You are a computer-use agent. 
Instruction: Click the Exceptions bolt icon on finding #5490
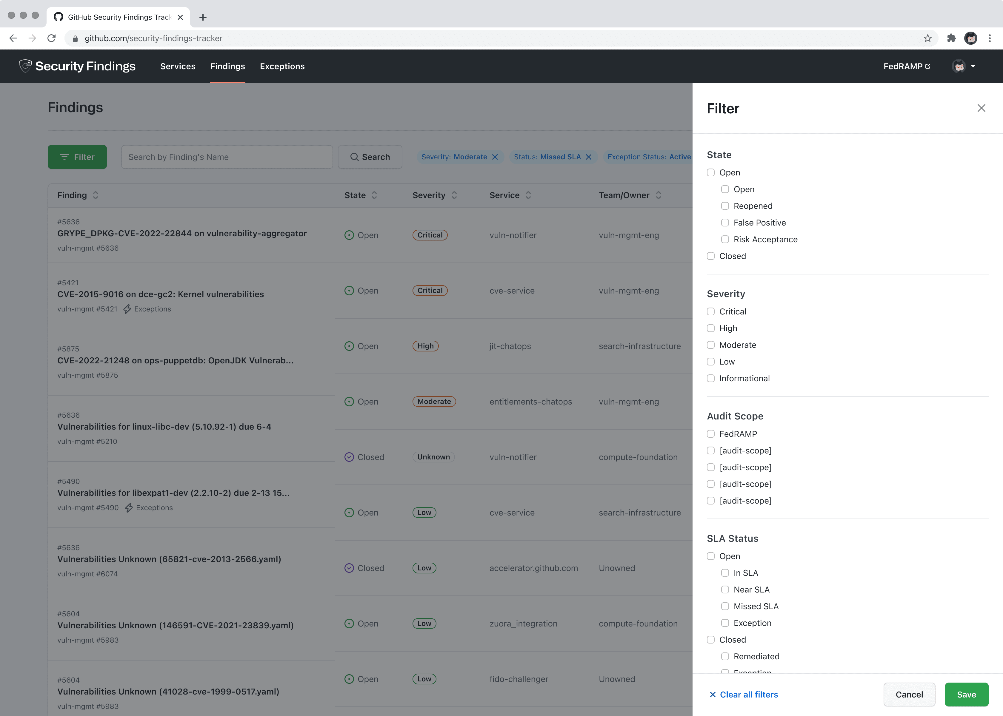pyautogui.click(x=129, y=508)
